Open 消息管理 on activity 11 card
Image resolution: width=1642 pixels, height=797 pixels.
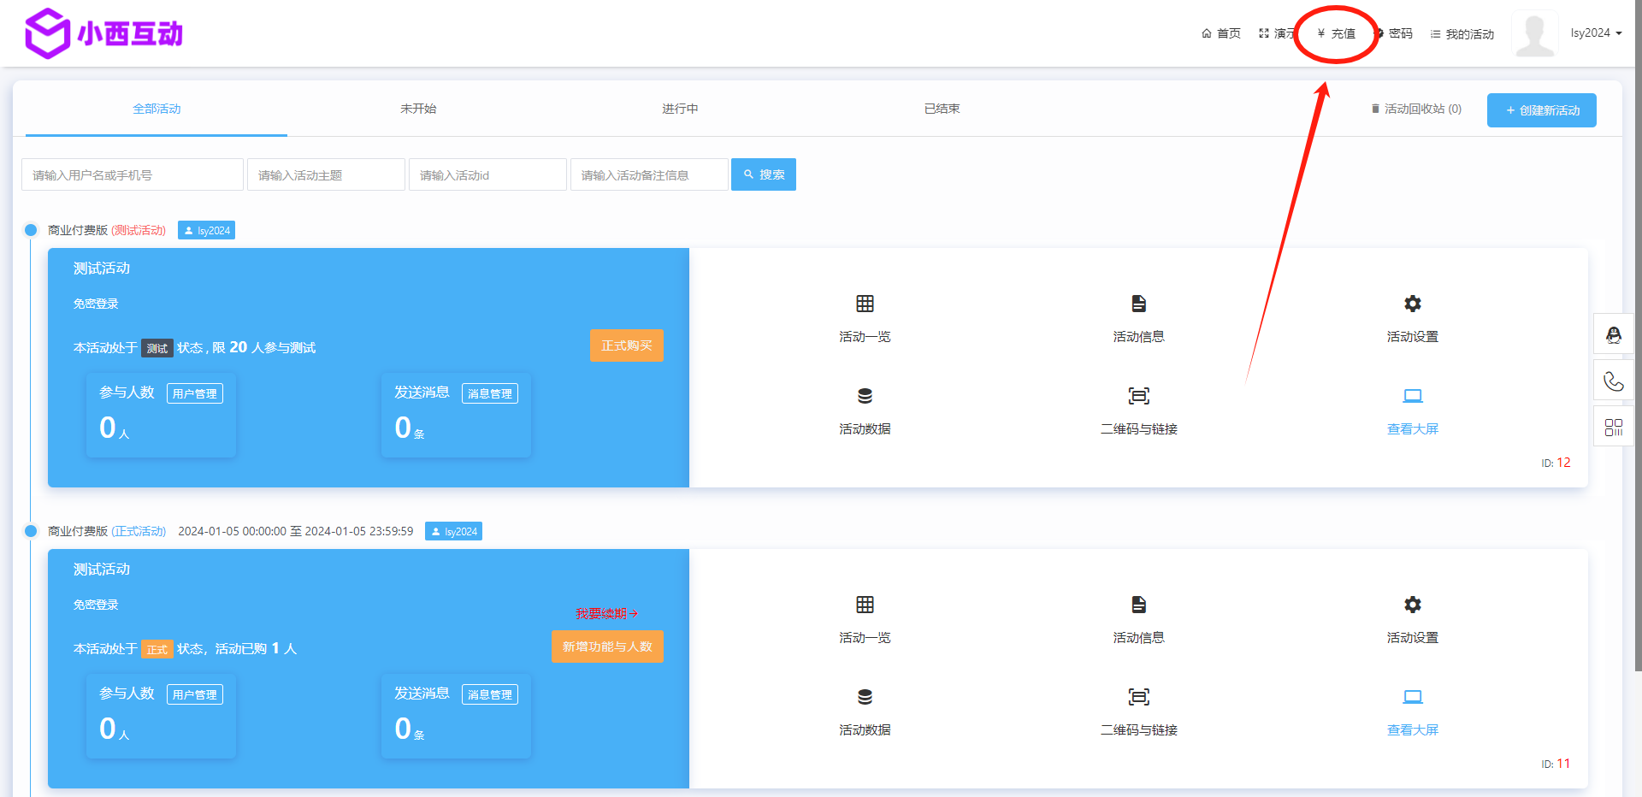click(490, 694)
